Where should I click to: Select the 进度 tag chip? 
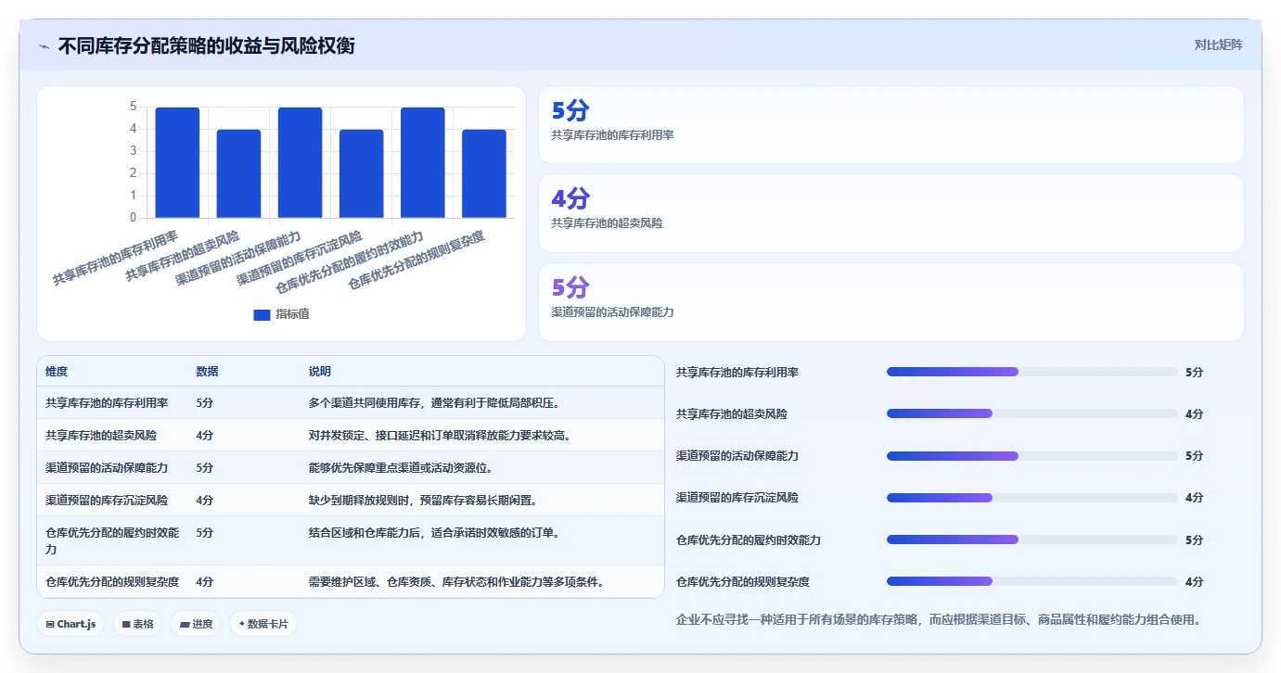tap(196, 624)
